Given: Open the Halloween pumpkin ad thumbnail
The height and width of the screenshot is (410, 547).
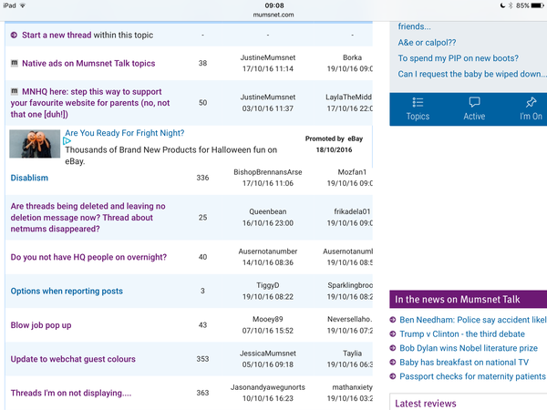Looking at the screenshot, I should point(35,144).
